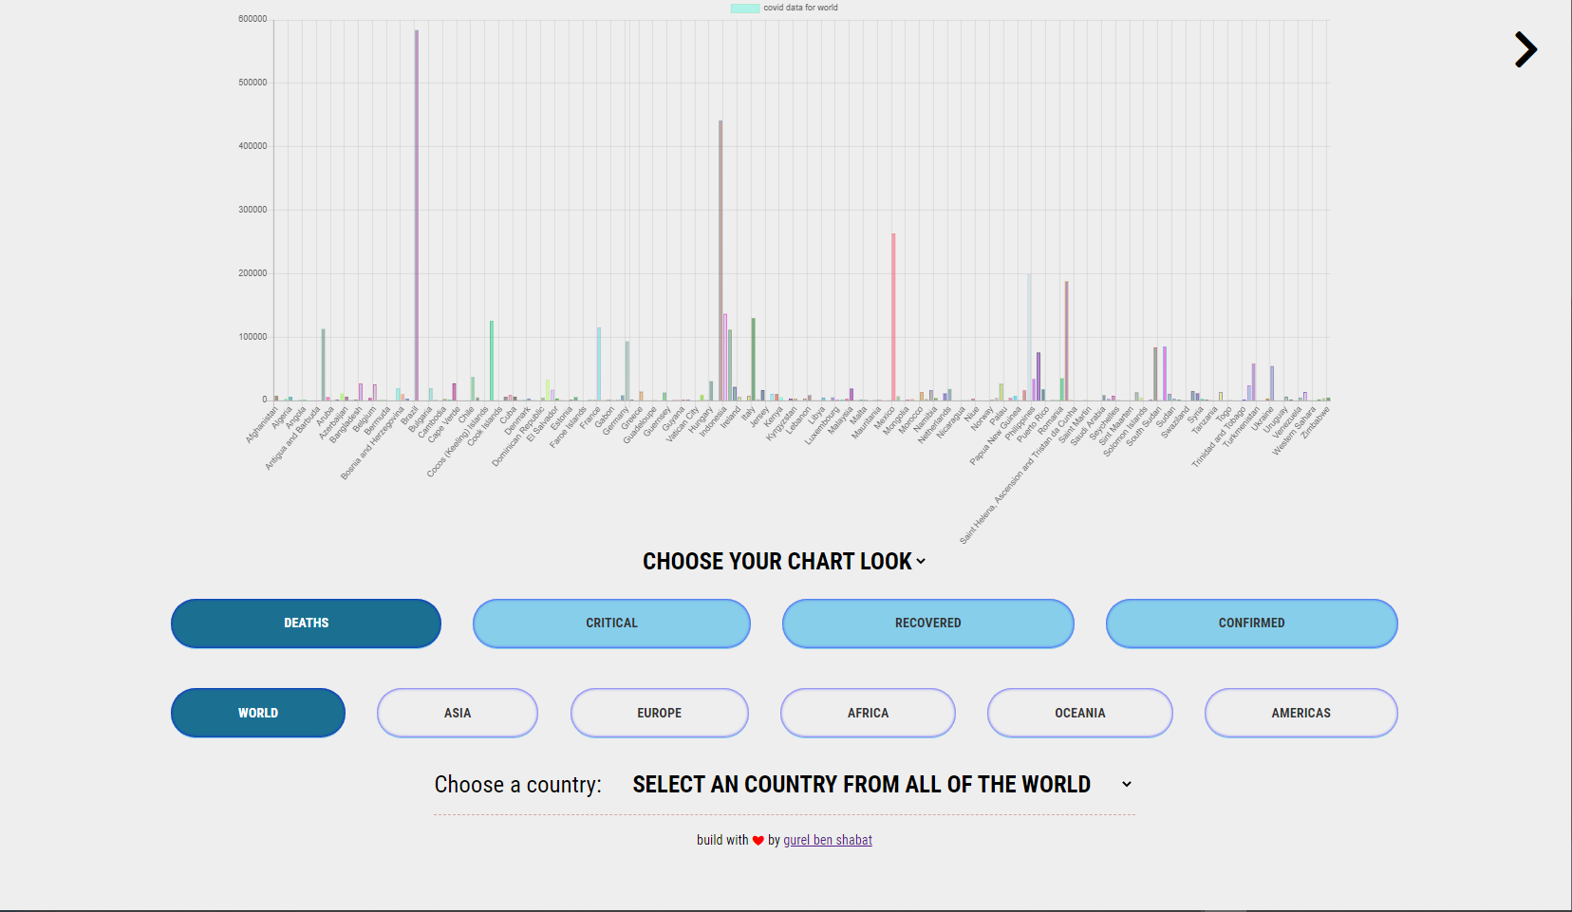Screen dimensions: 1572x912
Task: Click the red heart icon in footer
Action: click(x=758, y=841)
